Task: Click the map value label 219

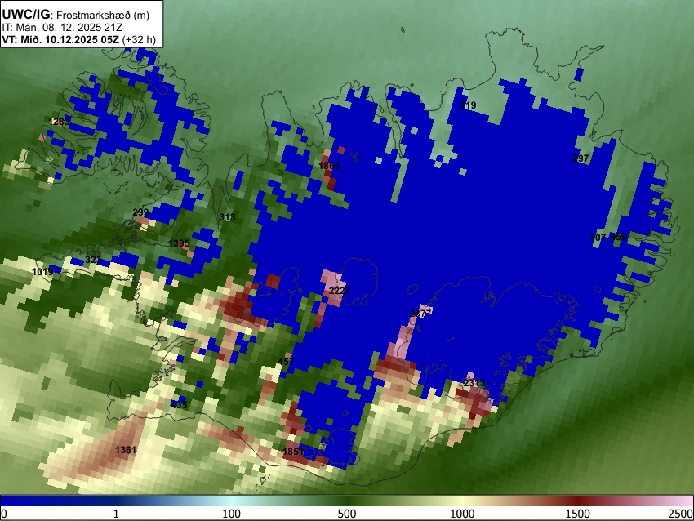Action: [468, 105]
